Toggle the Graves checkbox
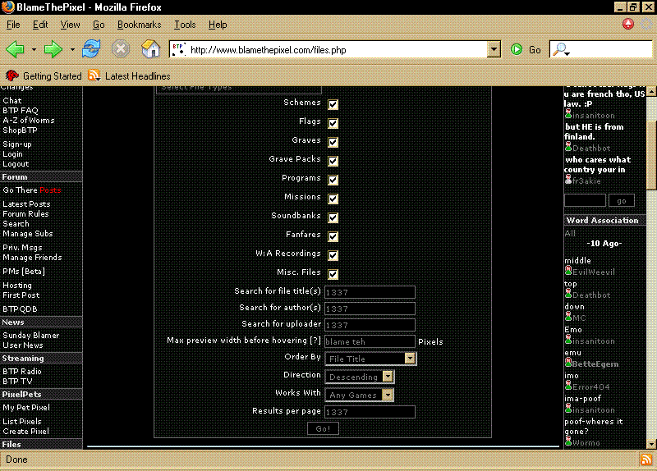 (x=333, y=142)
